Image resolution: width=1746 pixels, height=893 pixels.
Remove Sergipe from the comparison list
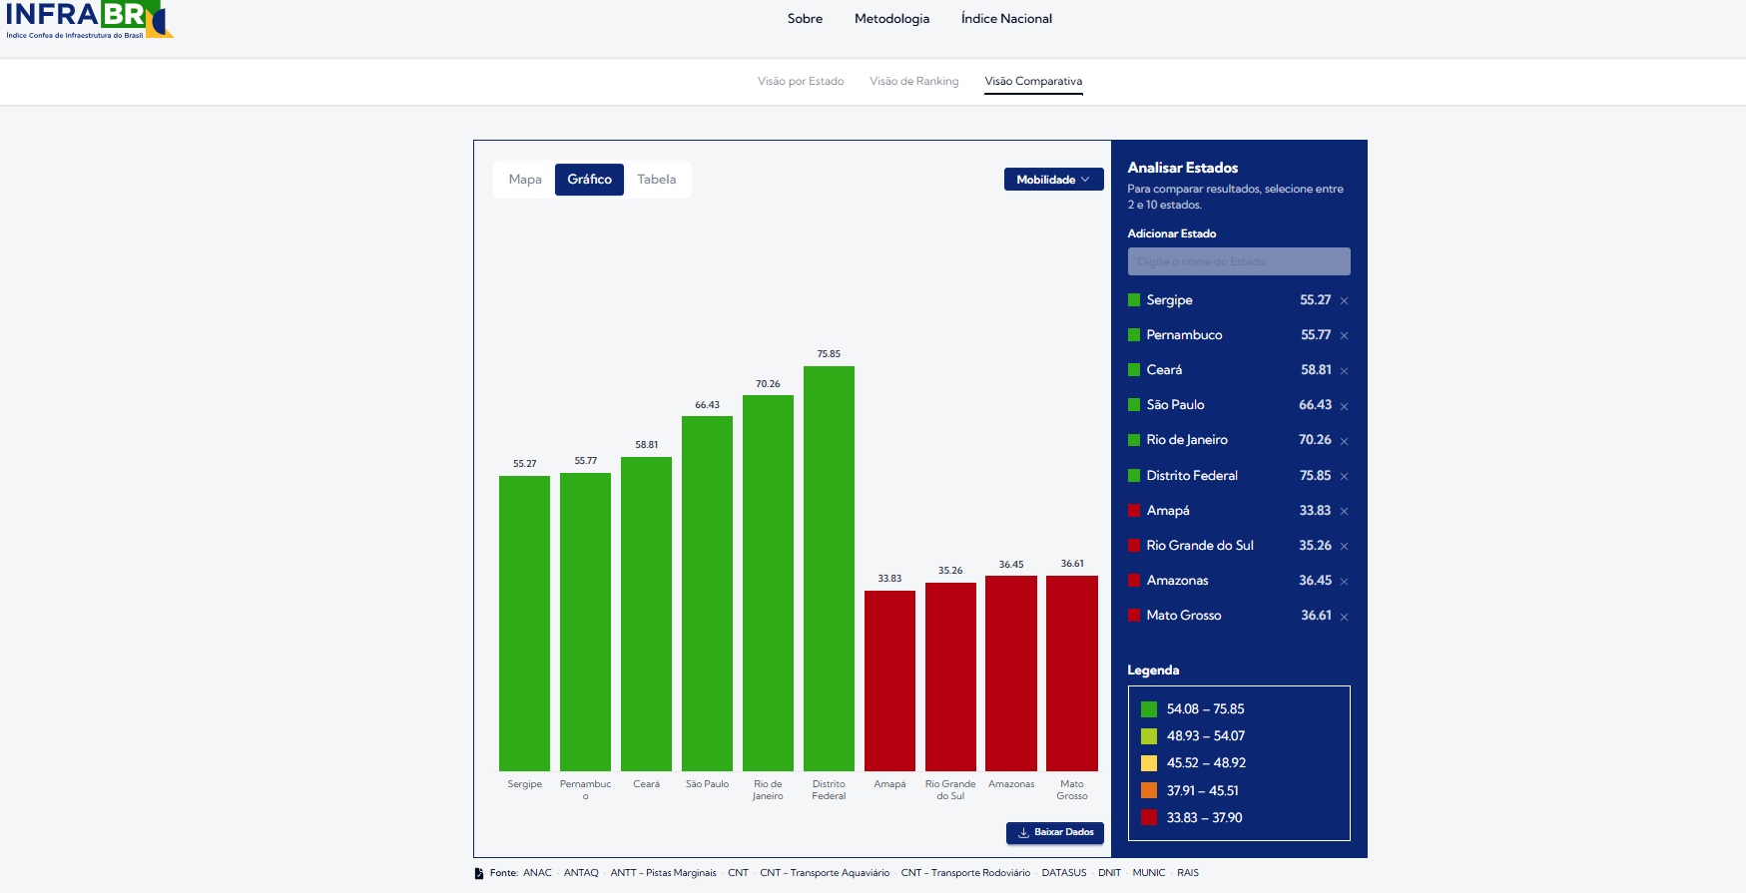click(1344, 301)
